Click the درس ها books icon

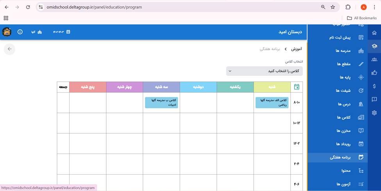coord(361,104)
